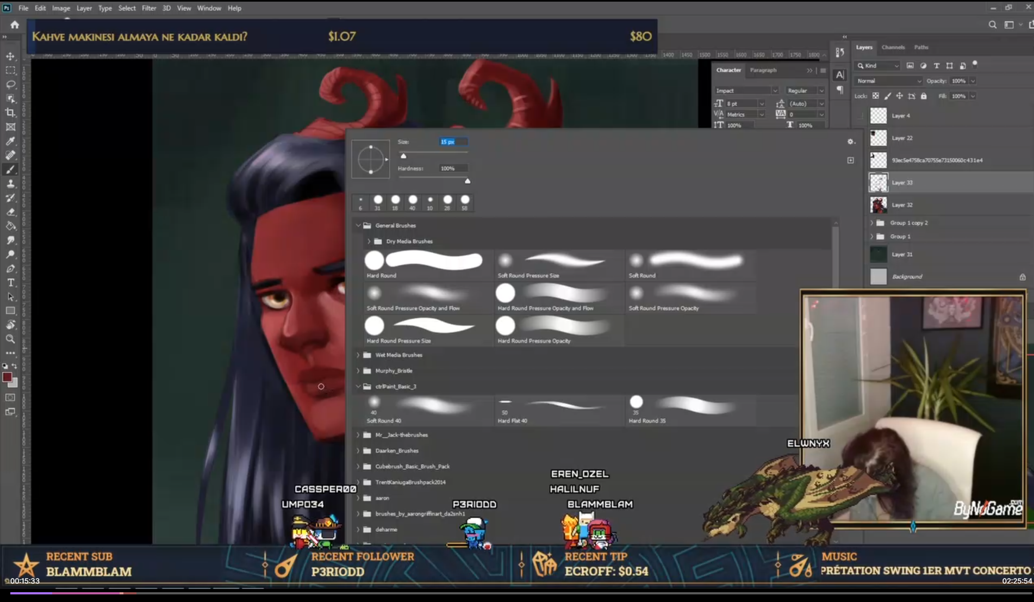The image size is (1034, 602).
Task: Select the Zoom tool
Action: 10,339
